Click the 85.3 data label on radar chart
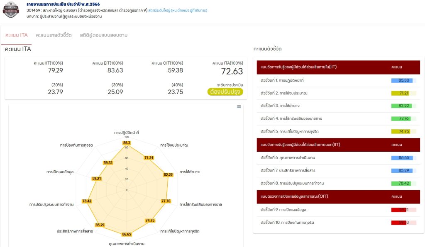Image resolution: width=425 pixels, height=247 pixels. (127, 143)
